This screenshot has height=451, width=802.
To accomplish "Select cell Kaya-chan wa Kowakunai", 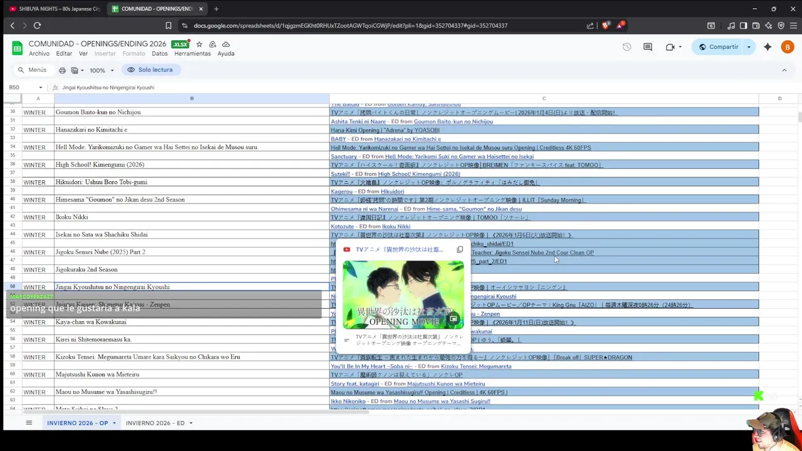I will 192,322.
